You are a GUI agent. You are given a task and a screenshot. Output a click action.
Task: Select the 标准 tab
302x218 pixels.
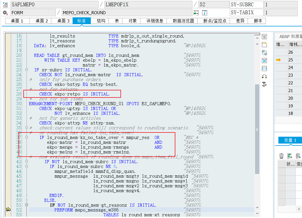[81, 21]
